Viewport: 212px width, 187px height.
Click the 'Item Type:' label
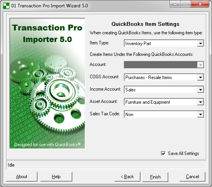[99, 43]
